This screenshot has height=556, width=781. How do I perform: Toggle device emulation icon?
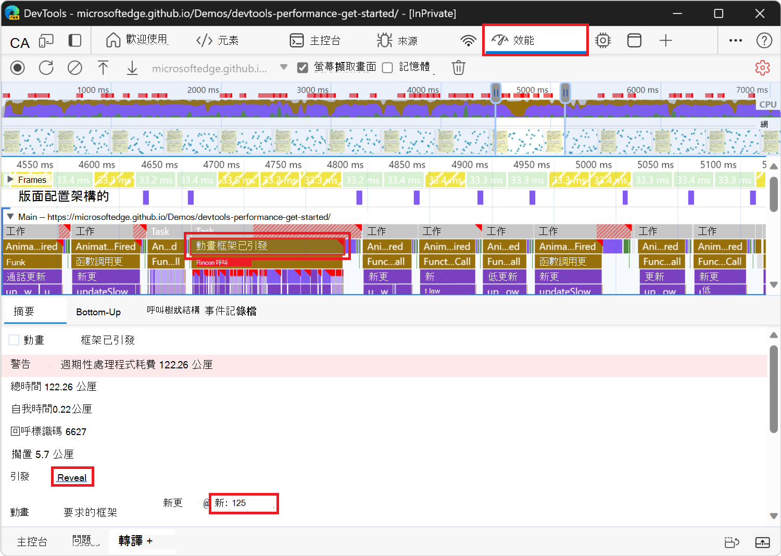[x=47, y=41]
